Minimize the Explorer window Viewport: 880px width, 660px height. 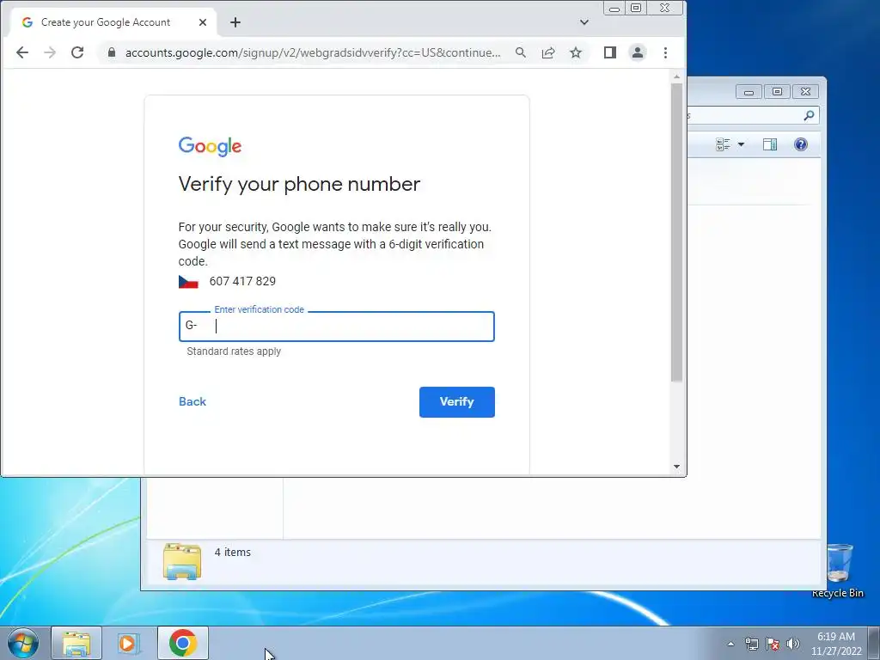[749, 91]
